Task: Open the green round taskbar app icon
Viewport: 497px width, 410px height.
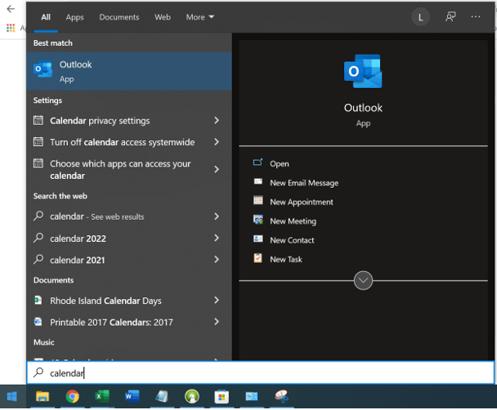Action: (x=192, y=397)
